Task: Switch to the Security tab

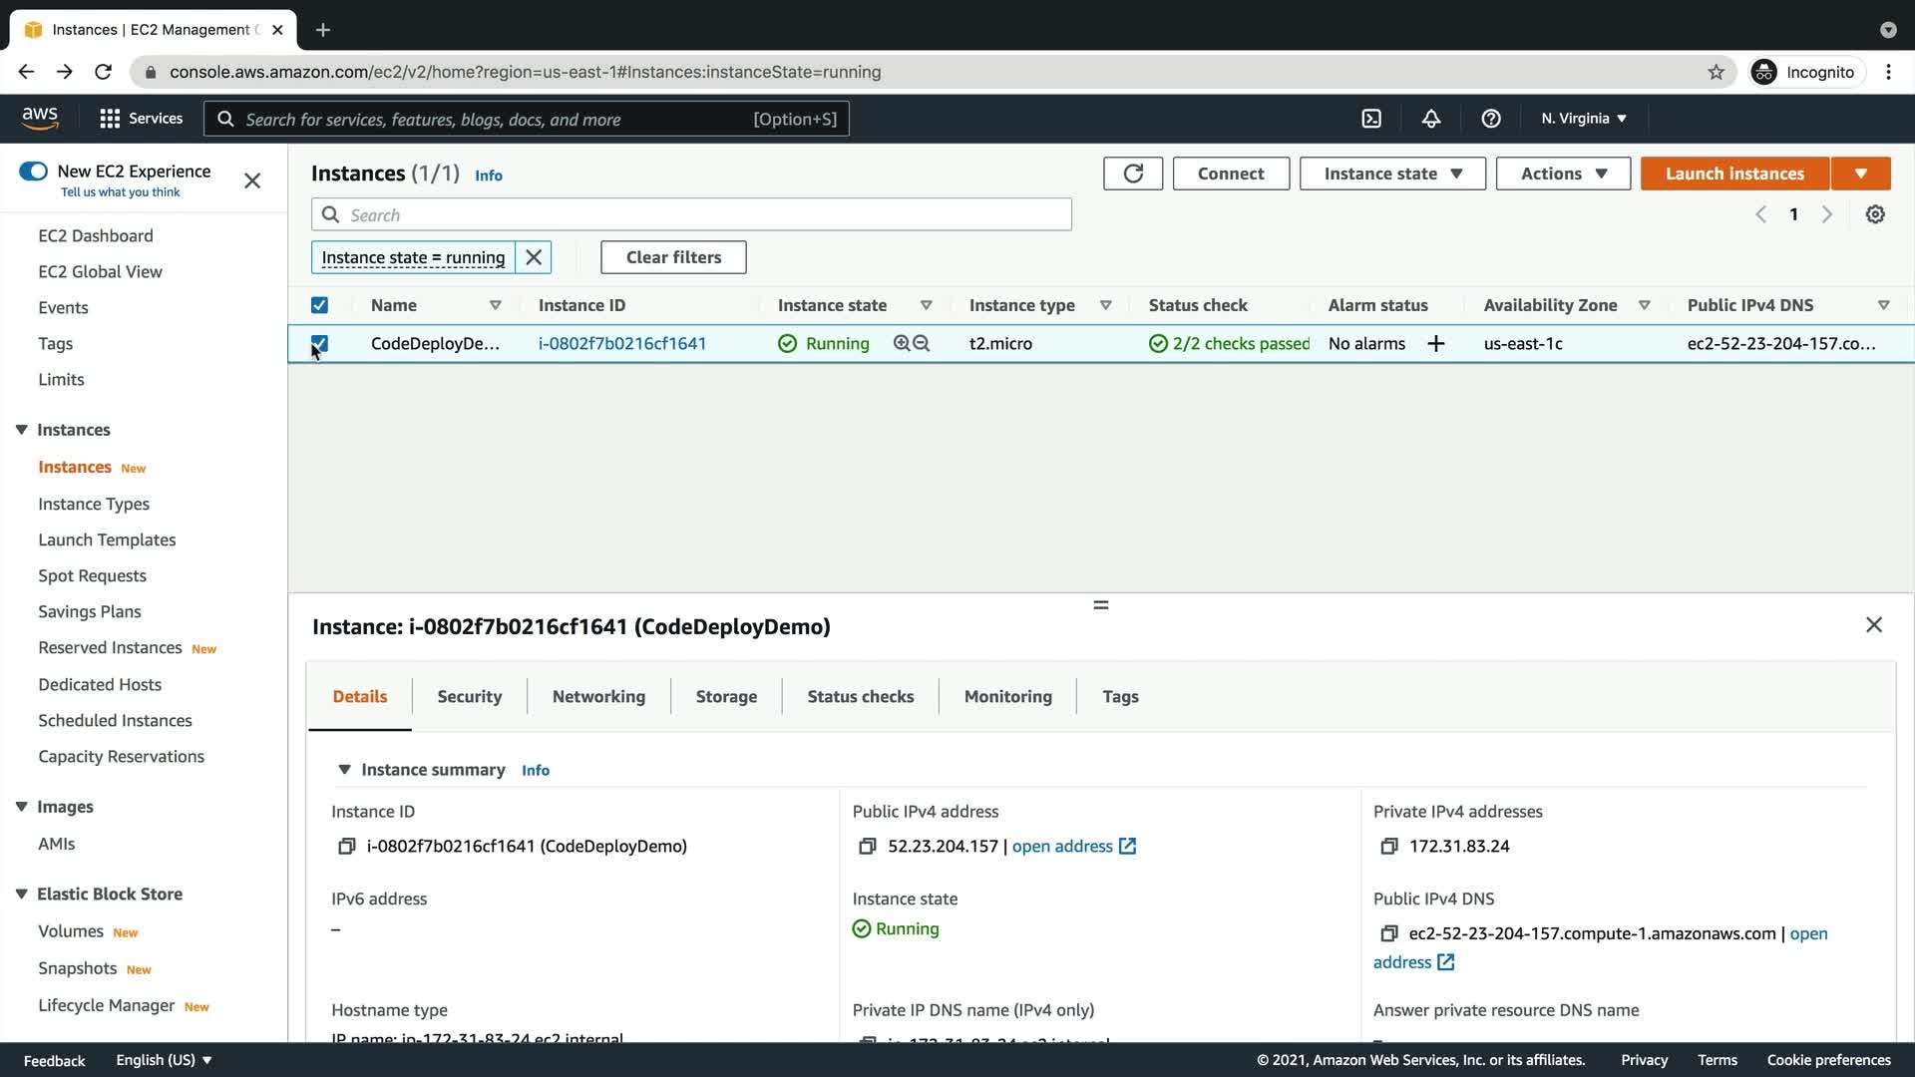Action: (469, 697)
